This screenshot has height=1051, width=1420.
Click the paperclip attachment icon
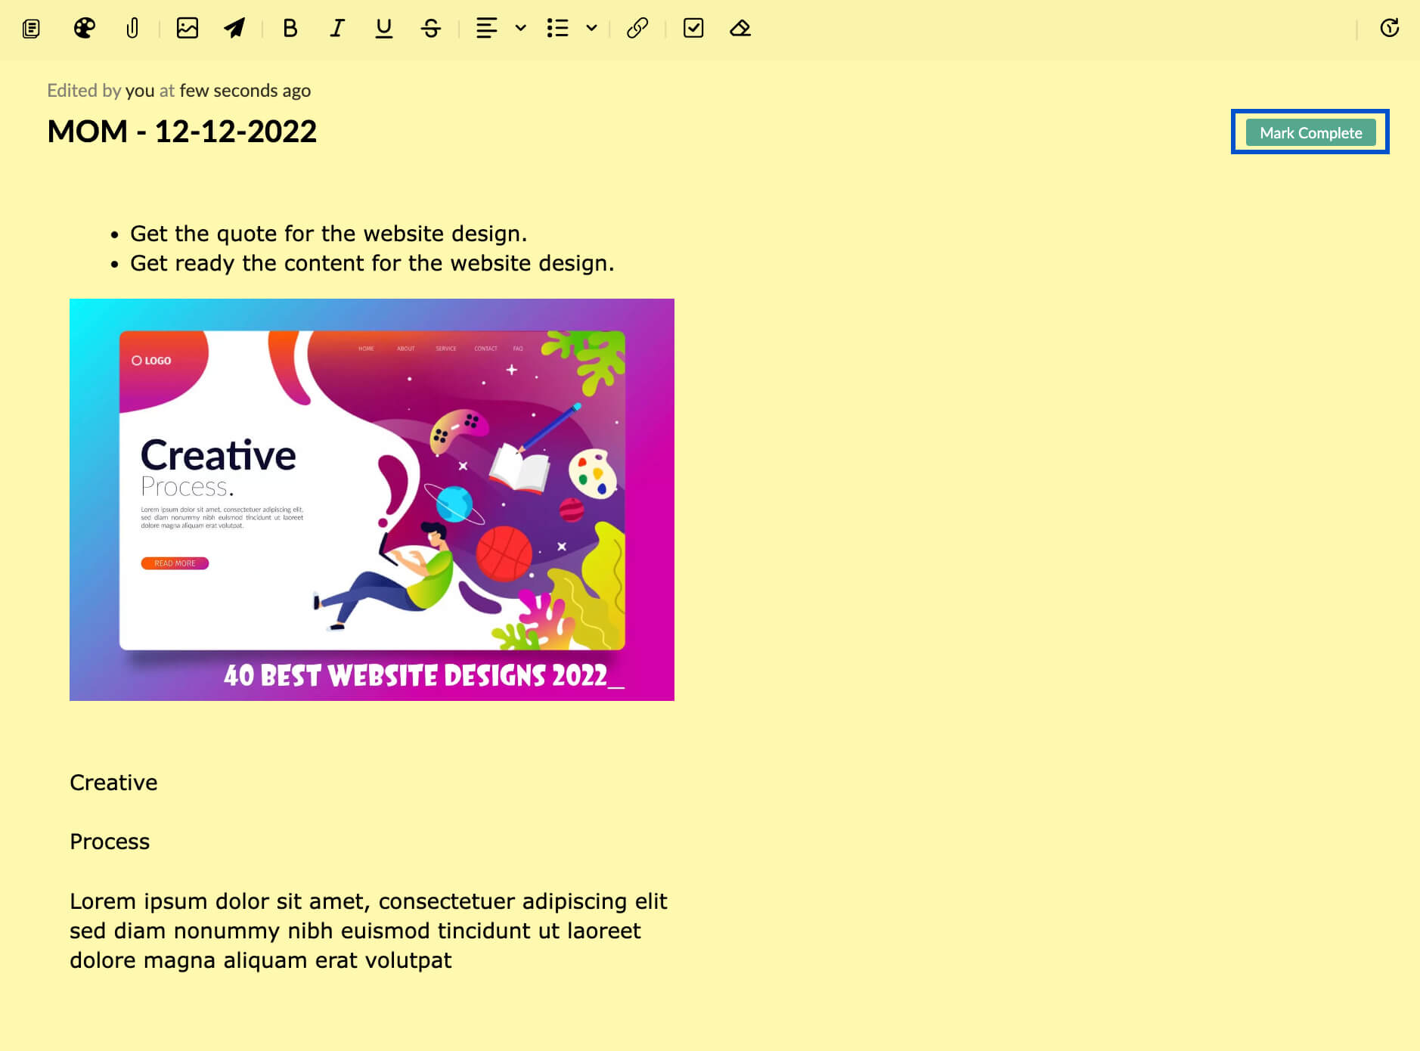tap(132, 29)
